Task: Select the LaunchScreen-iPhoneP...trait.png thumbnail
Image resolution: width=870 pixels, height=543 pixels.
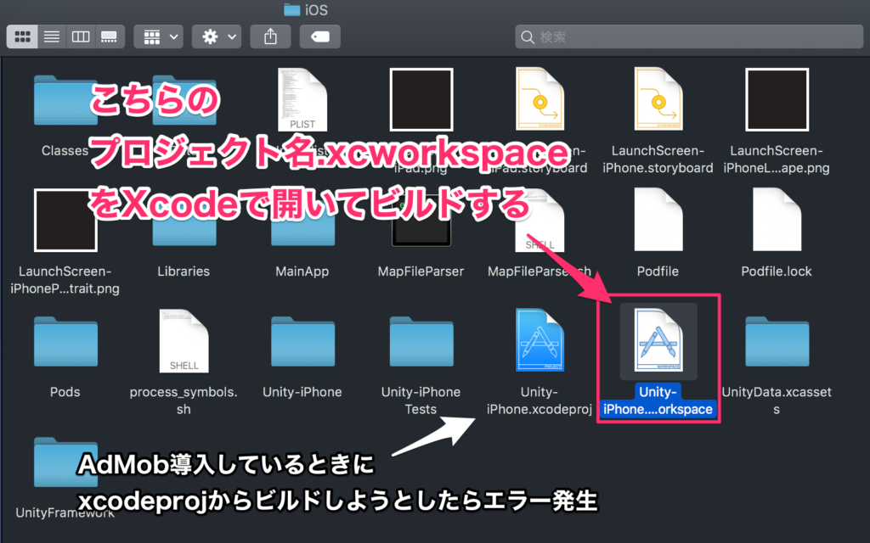Action: click(x=65, y=220)
